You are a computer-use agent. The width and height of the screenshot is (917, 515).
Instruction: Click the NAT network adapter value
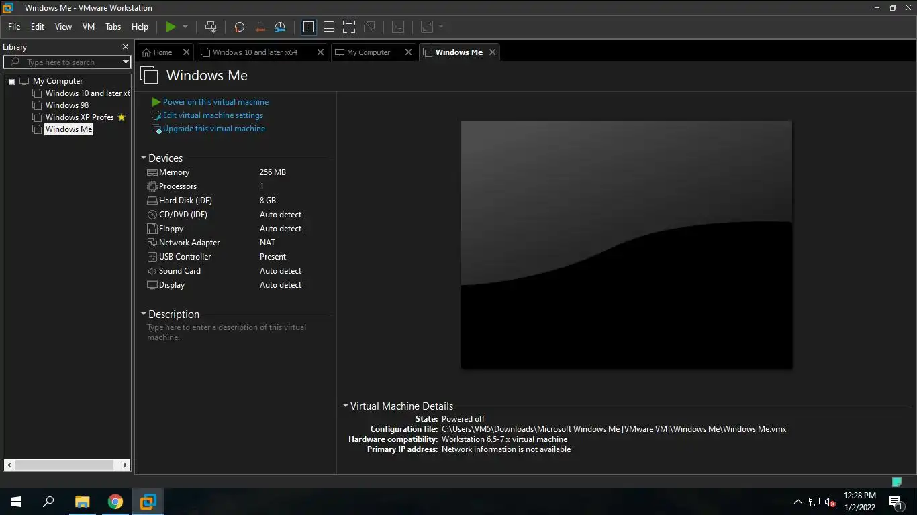tap(267, 243)
